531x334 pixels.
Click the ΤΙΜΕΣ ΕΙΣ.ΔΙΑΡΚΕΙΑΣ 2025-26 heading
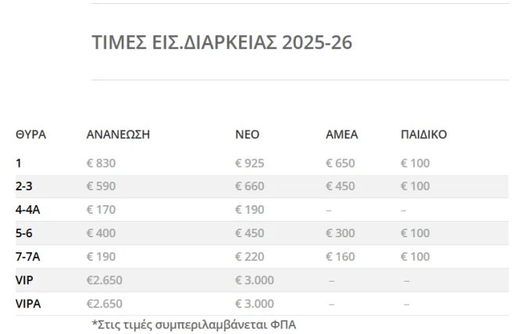[x=222, y=43]
